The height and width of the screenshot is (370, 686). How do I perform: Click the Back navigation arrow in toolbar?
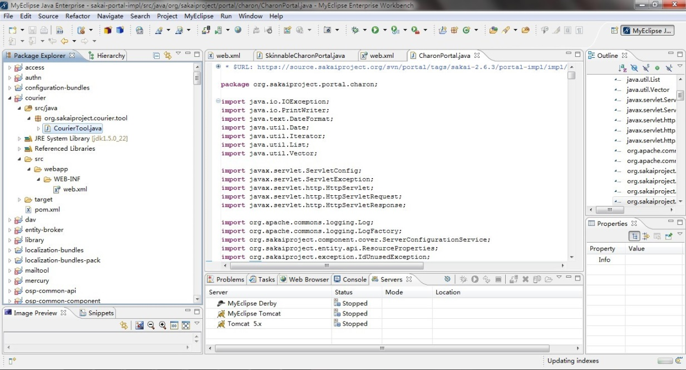[65, 41]
